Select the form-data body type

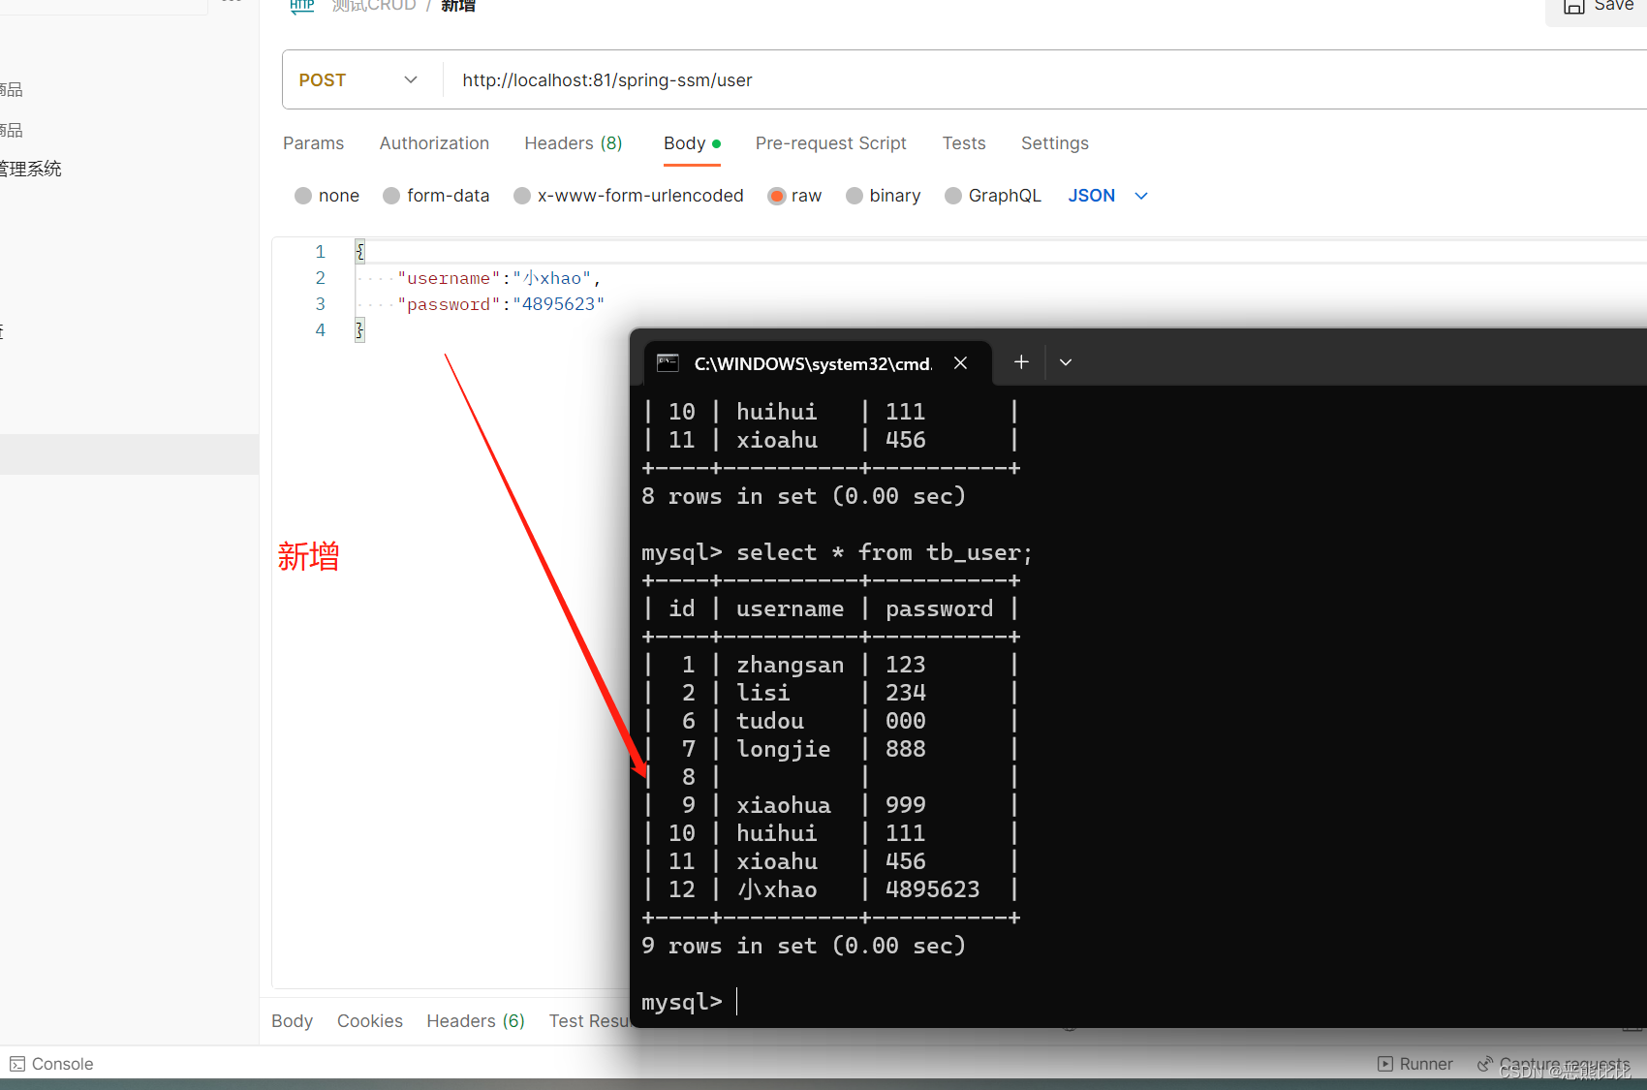tap(436, 196)
